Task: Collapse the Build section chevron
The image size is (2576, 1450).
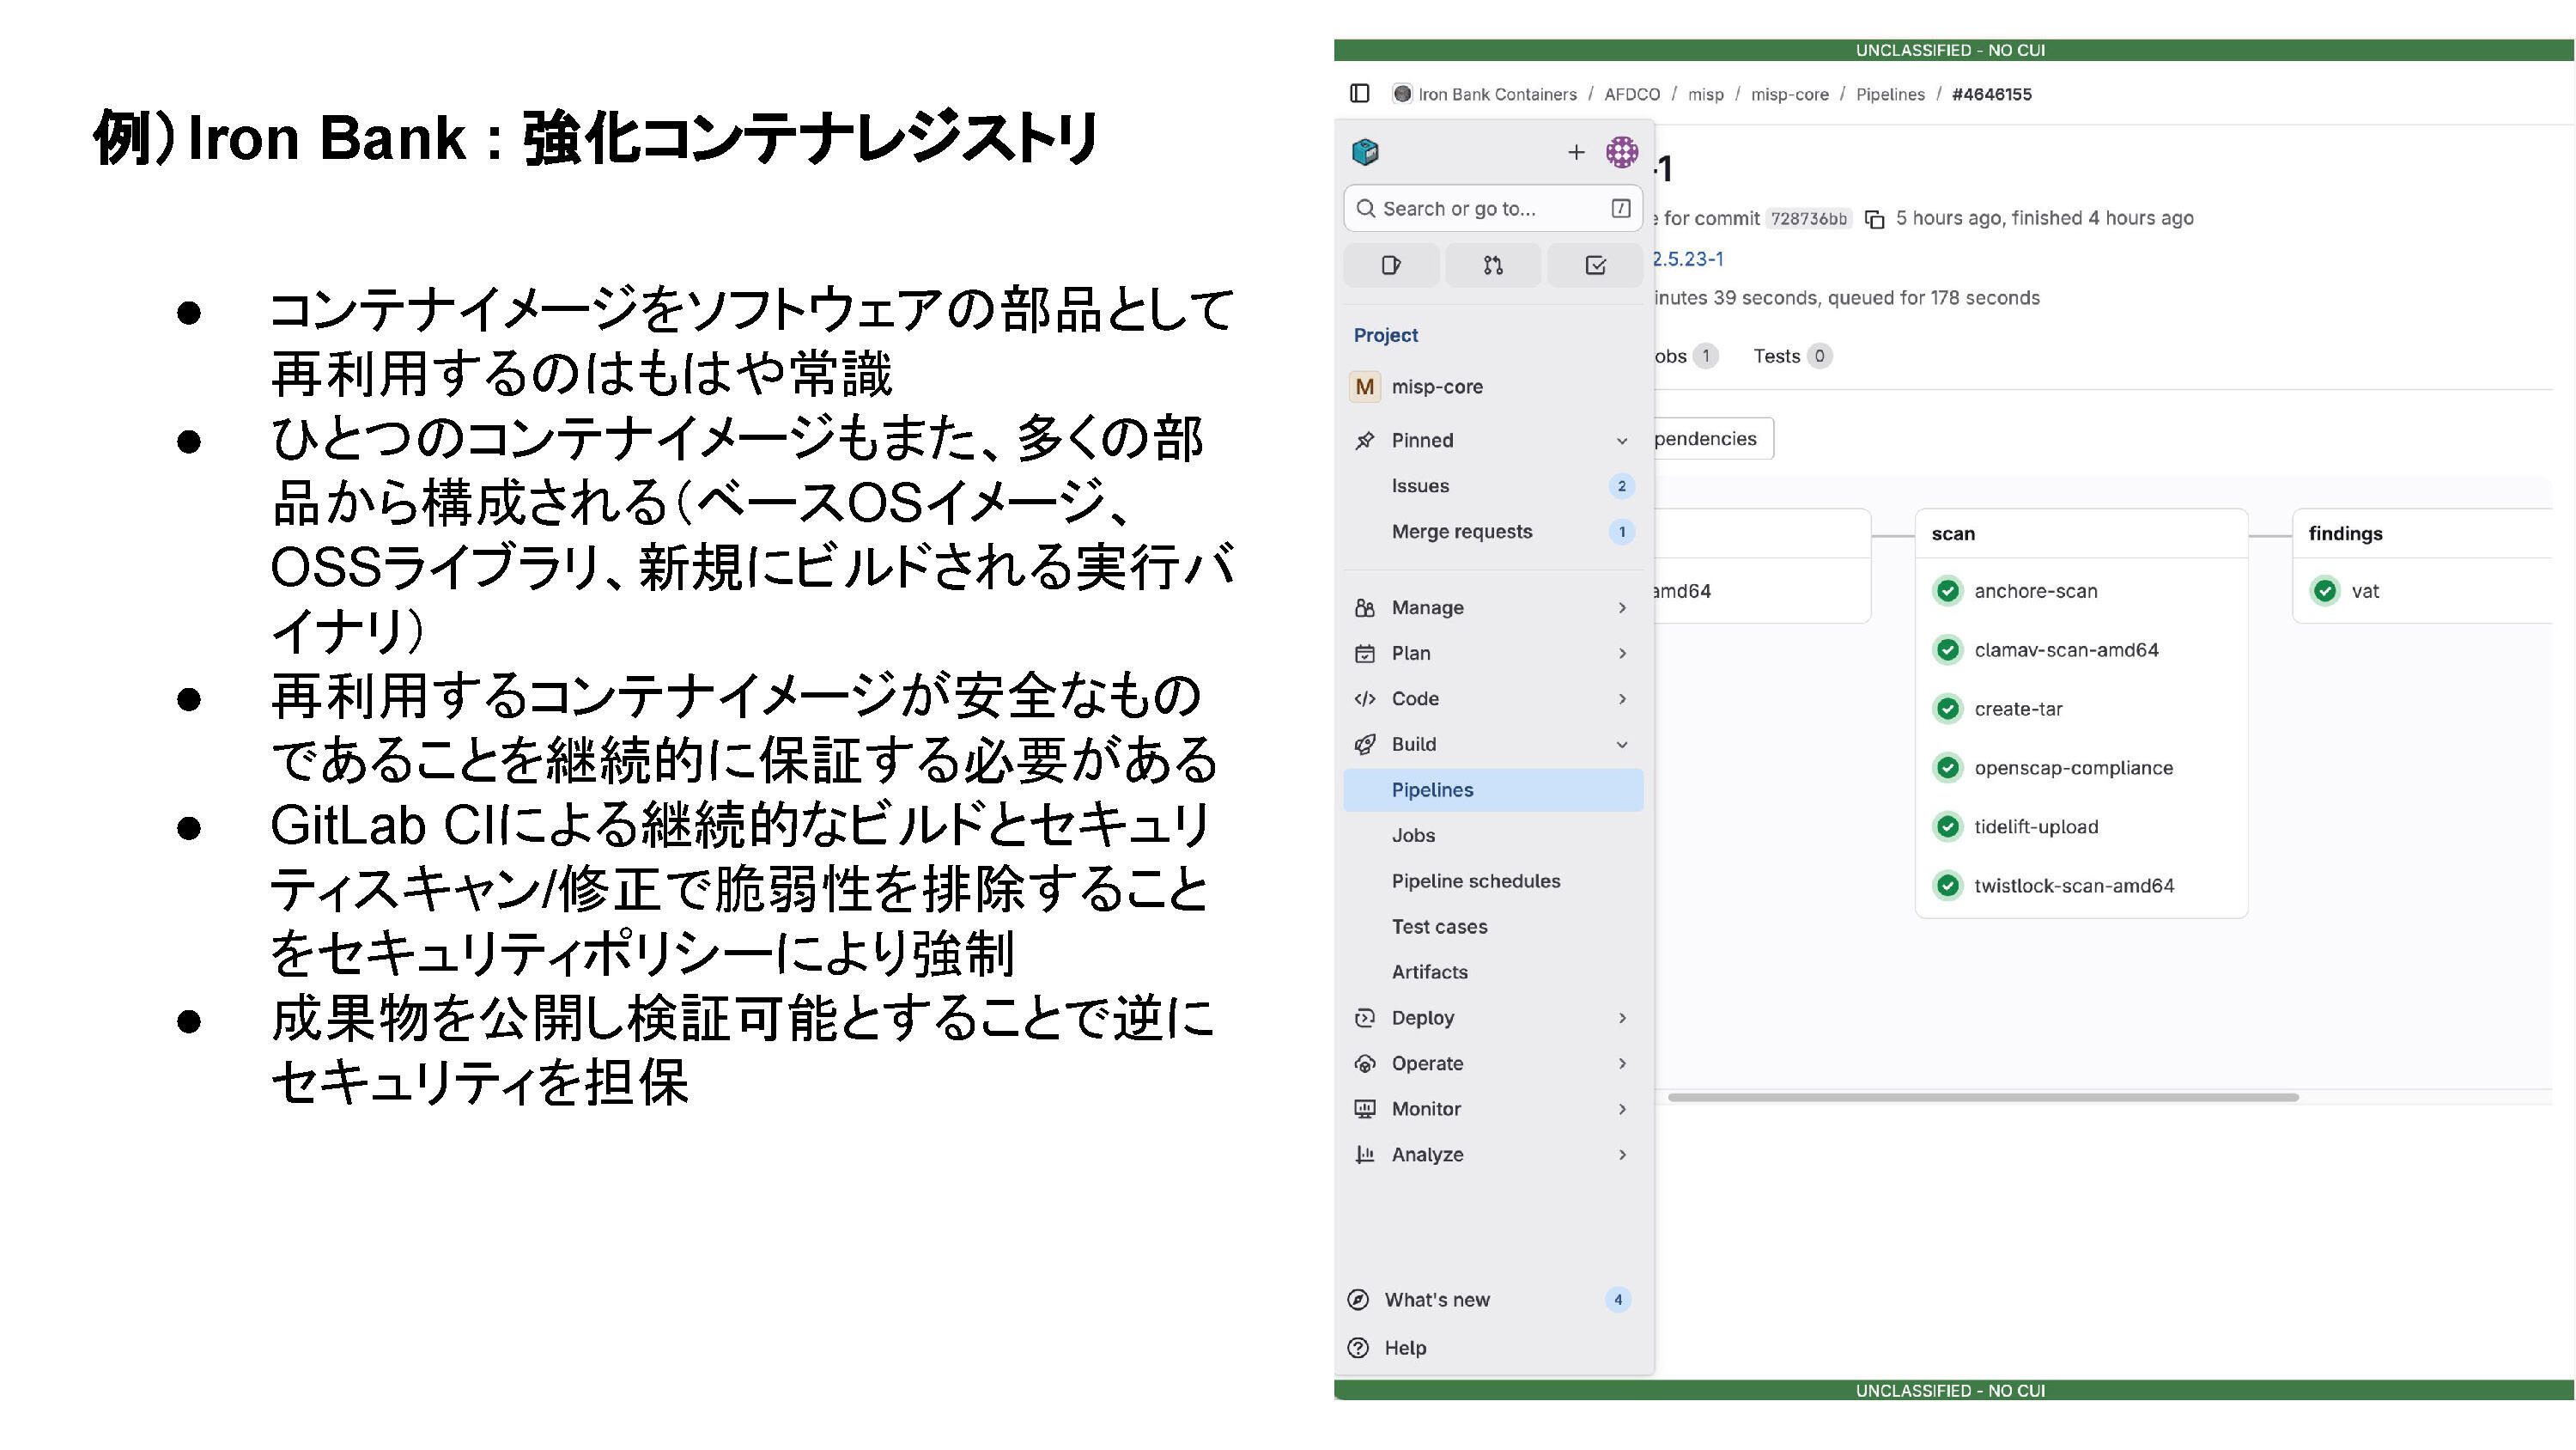Action: tap(1621, 745)
